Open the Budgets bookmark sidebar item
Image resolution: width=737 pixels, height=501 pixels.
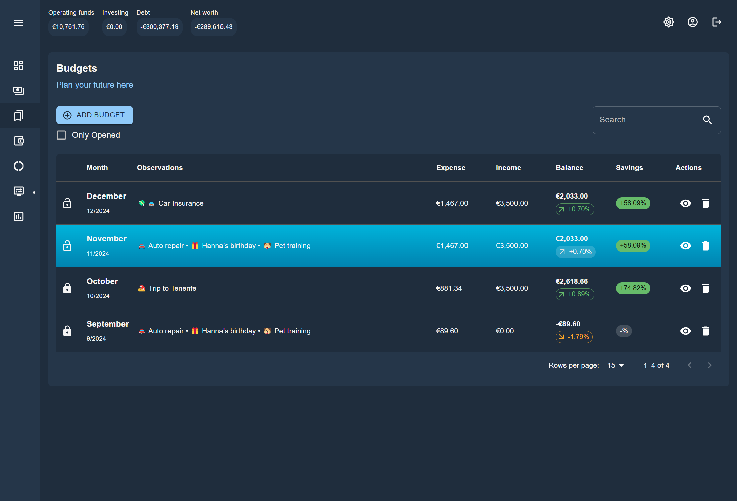(19, 116)
